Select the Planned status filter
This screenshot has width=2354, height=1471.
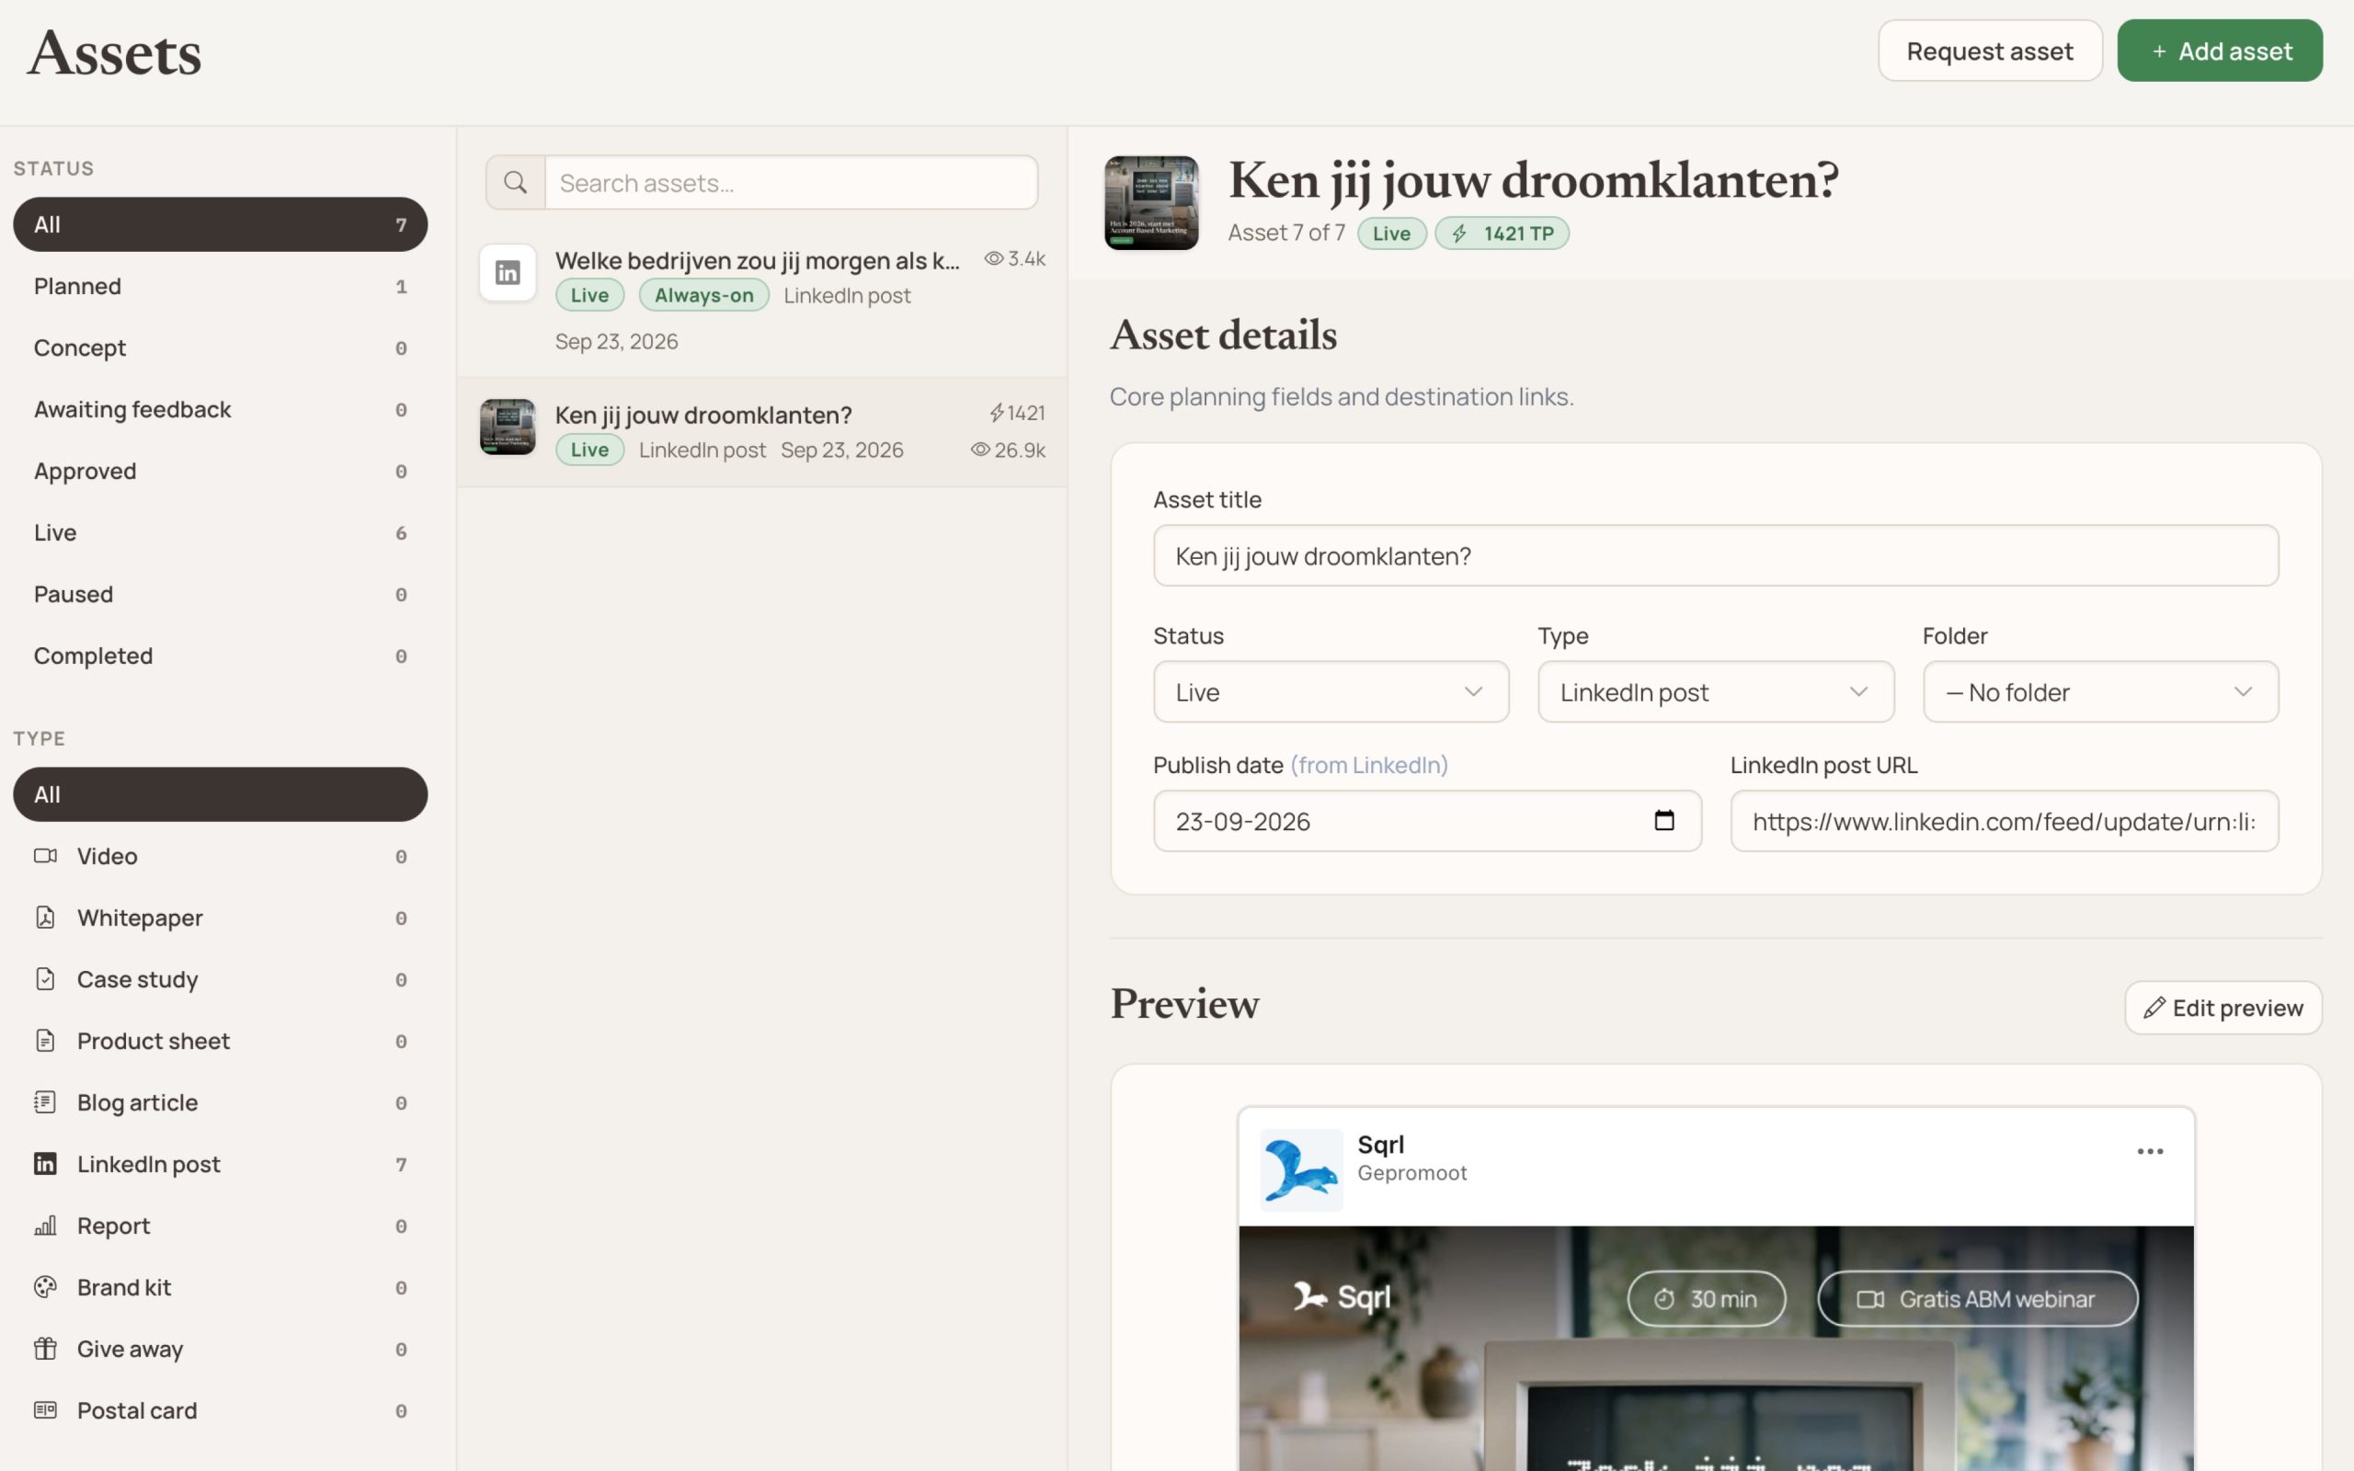220,286
